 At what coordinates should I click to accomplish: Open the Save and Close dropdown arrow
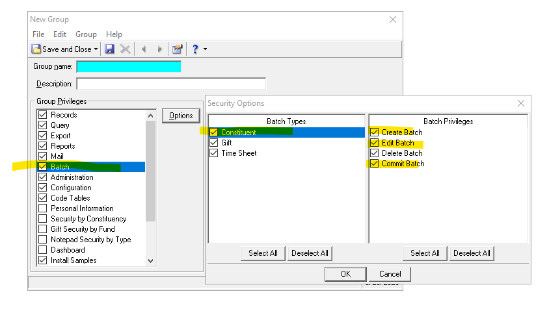pyautogui.click(x=96, y=49)
